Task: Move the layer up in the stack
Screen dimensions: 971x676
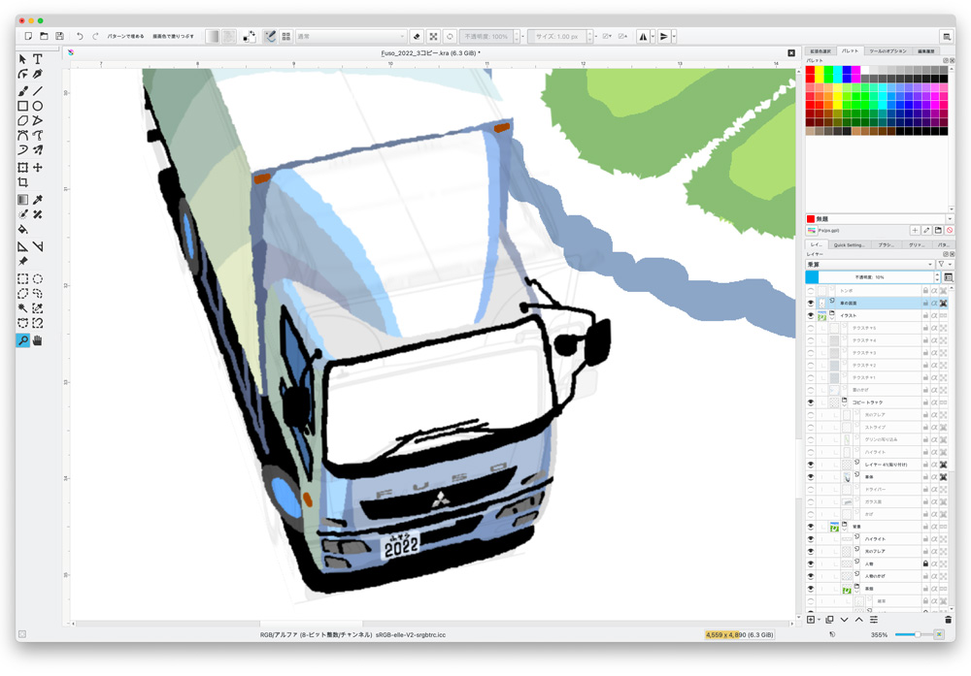Action: click(859, 620)
